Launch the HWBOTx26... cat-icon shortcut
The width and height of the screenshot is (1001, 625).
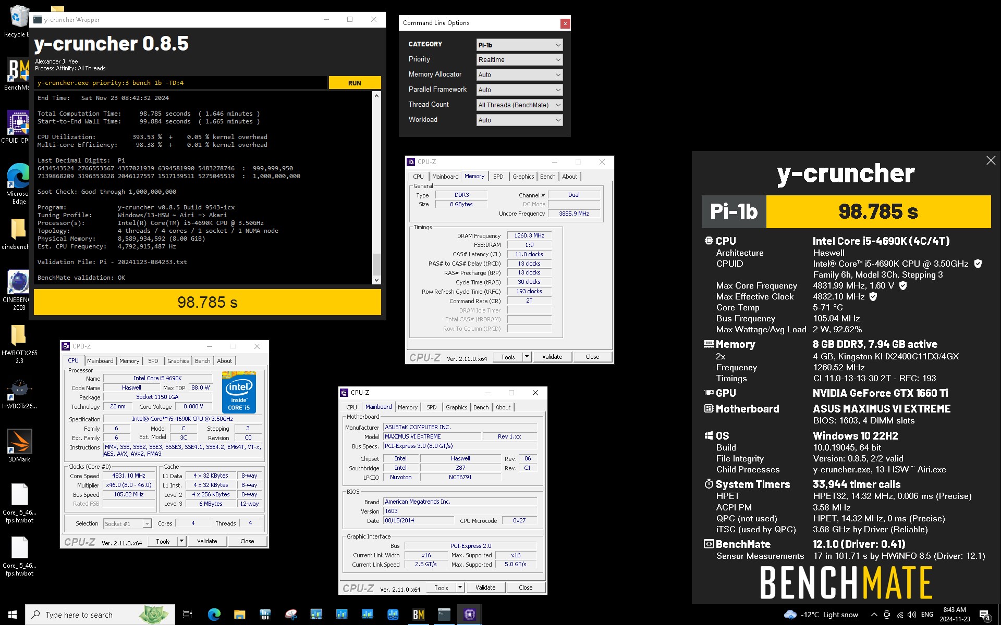coord(19,394)
